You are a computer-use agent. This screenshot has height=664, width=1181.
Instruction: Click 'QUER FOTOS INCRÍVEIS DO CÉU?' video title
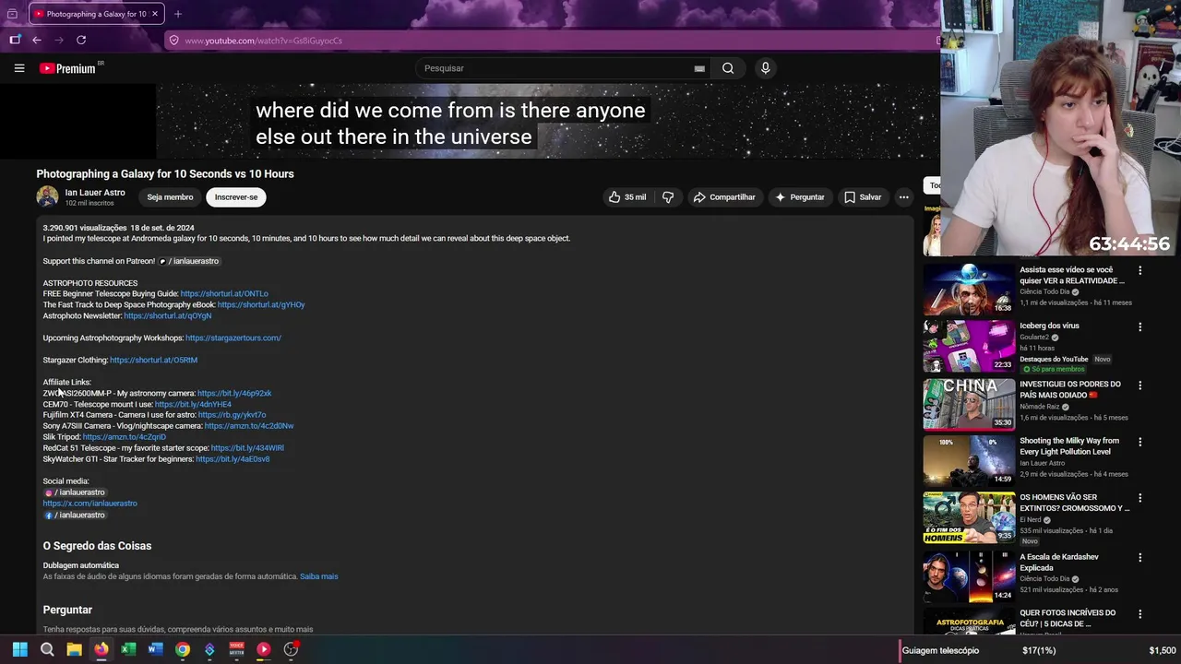click(x=1068, y=618)
